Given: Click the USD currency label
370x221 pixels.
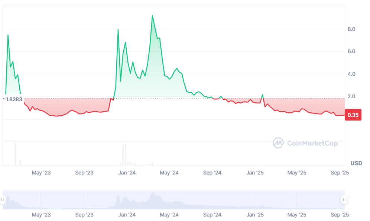Looking at the screenshot, I should coord(356,163).
